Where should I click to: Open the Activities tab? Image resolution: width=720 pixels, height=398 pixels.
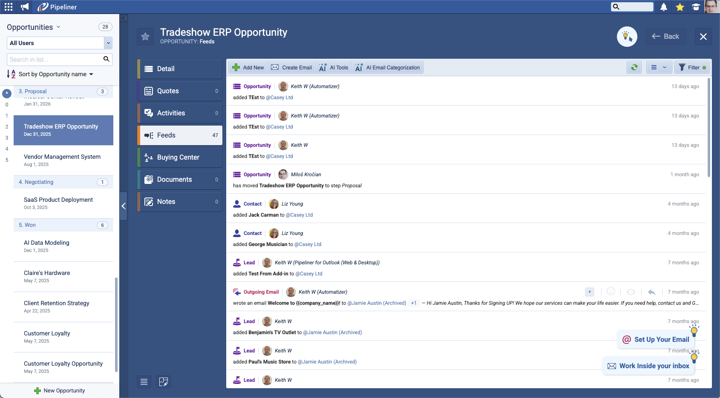pos(180,113)
